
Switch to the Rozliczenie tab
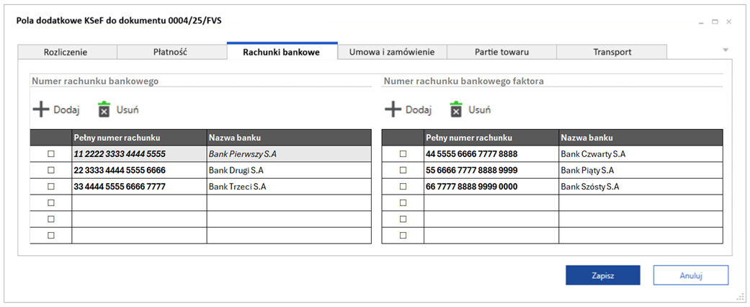(66, 52)
